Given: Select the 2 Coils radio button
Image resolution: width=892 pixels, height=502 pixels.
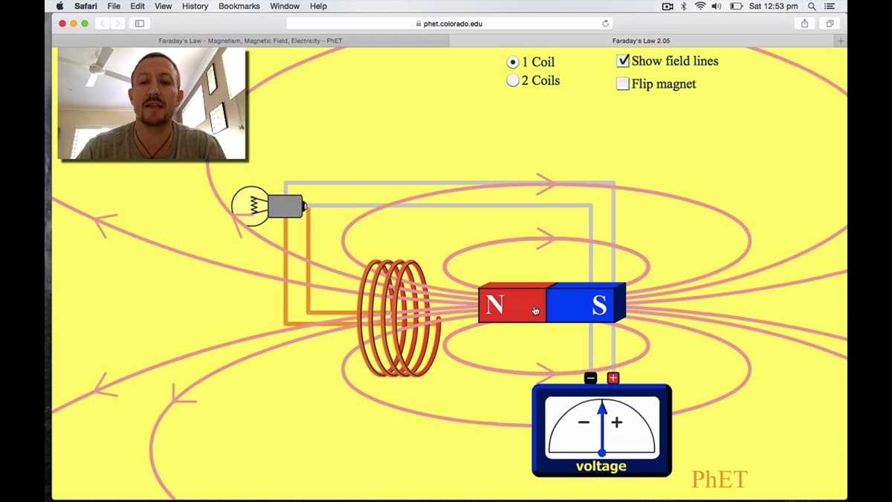Looking at the screenshot, I should [x=512, y=80].
